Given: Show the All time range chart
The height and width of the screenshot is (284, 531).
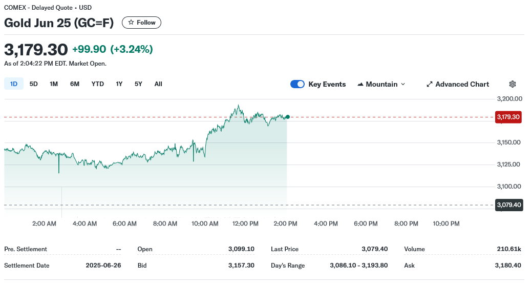Looking at the screenshot, I should pyautogui.click(x=158, y=84).
